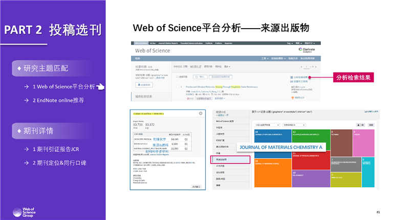Open the searches and alerts dropdown
The image size is (393, 220).
point(278,59)
